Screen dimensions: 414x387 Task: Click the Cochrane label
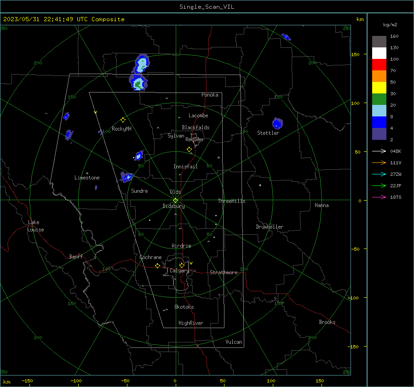click(x=150, y=257)
